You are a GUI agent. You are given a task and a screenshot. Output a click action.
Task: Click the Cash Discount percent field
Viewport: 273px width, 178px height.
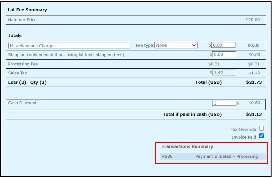tap(224, 103)
